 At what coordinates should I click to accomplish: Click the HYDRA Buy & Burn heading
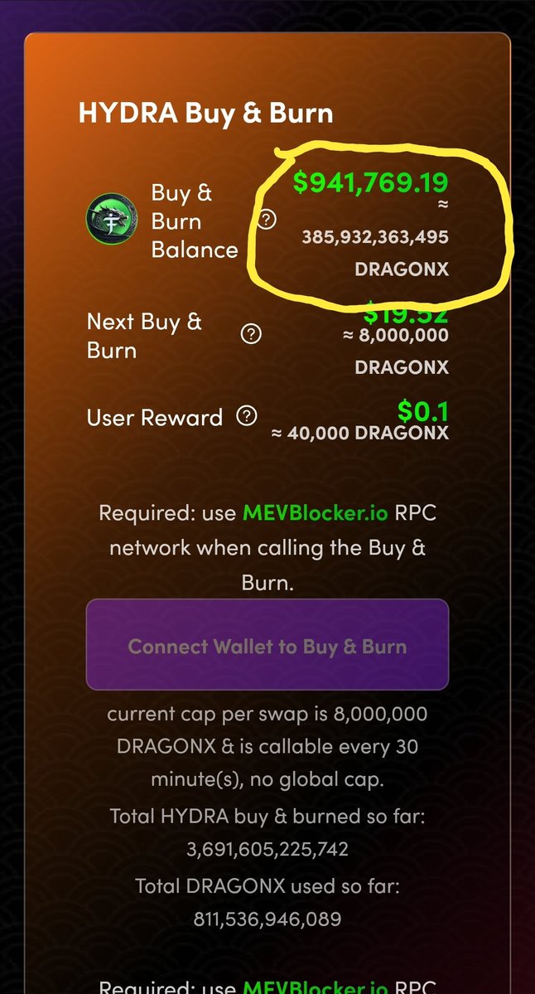pyautogui.click(x=205, y=114)
